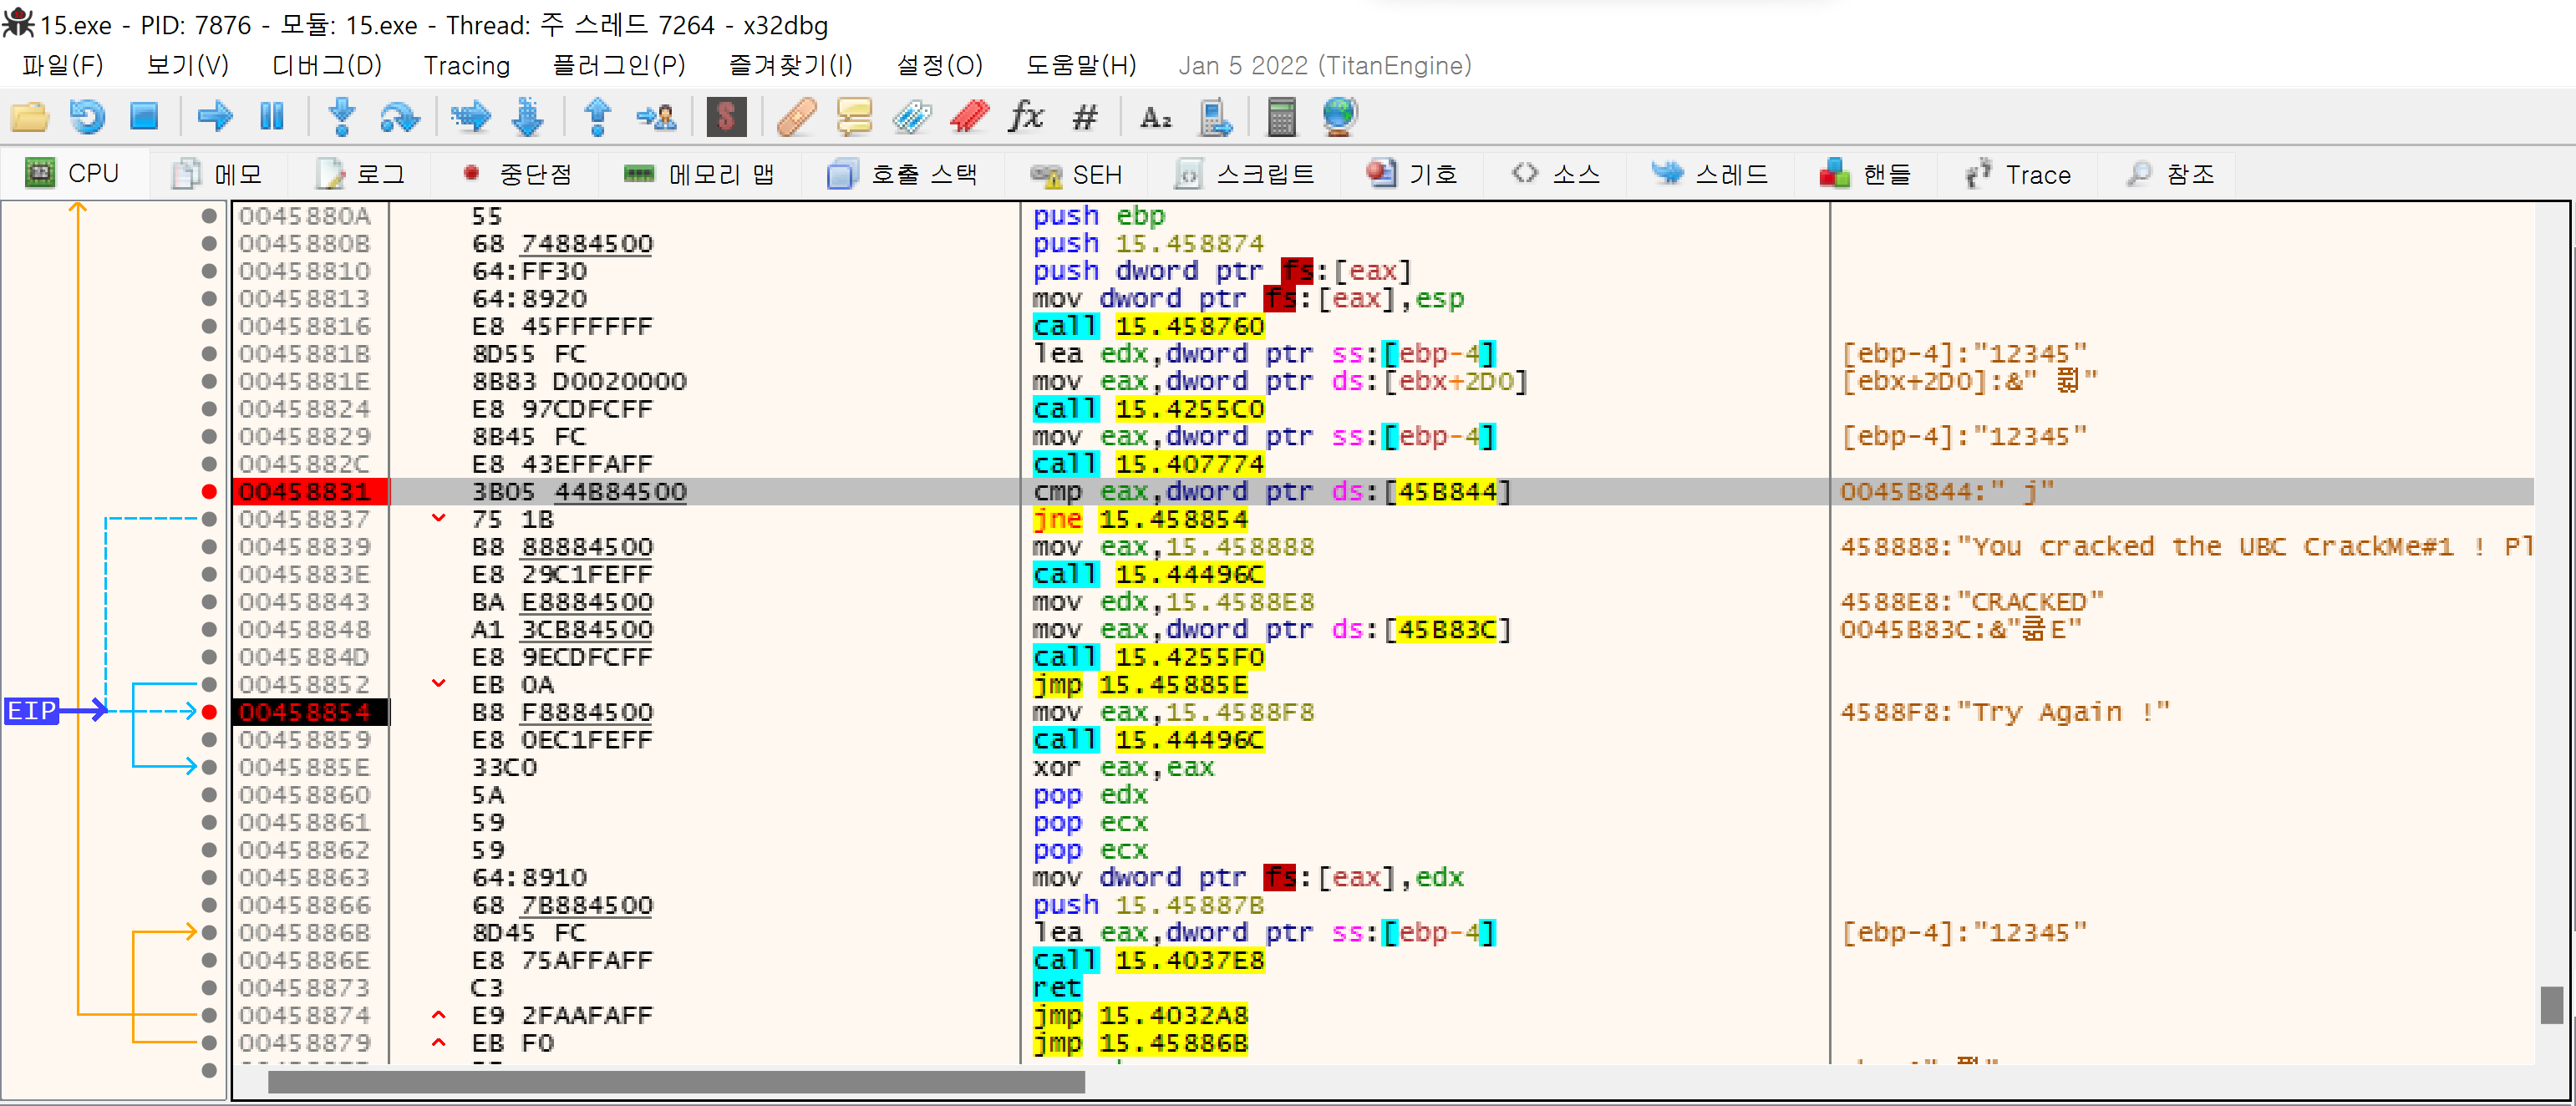This screenshot has width=2576, height=1106.
Task: Open the Calculator icon
Action: [x=1282, y=117]
